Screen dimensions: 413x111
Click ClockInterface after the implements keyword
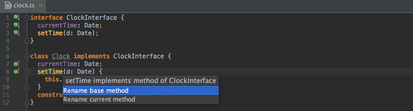click(139, 56)
